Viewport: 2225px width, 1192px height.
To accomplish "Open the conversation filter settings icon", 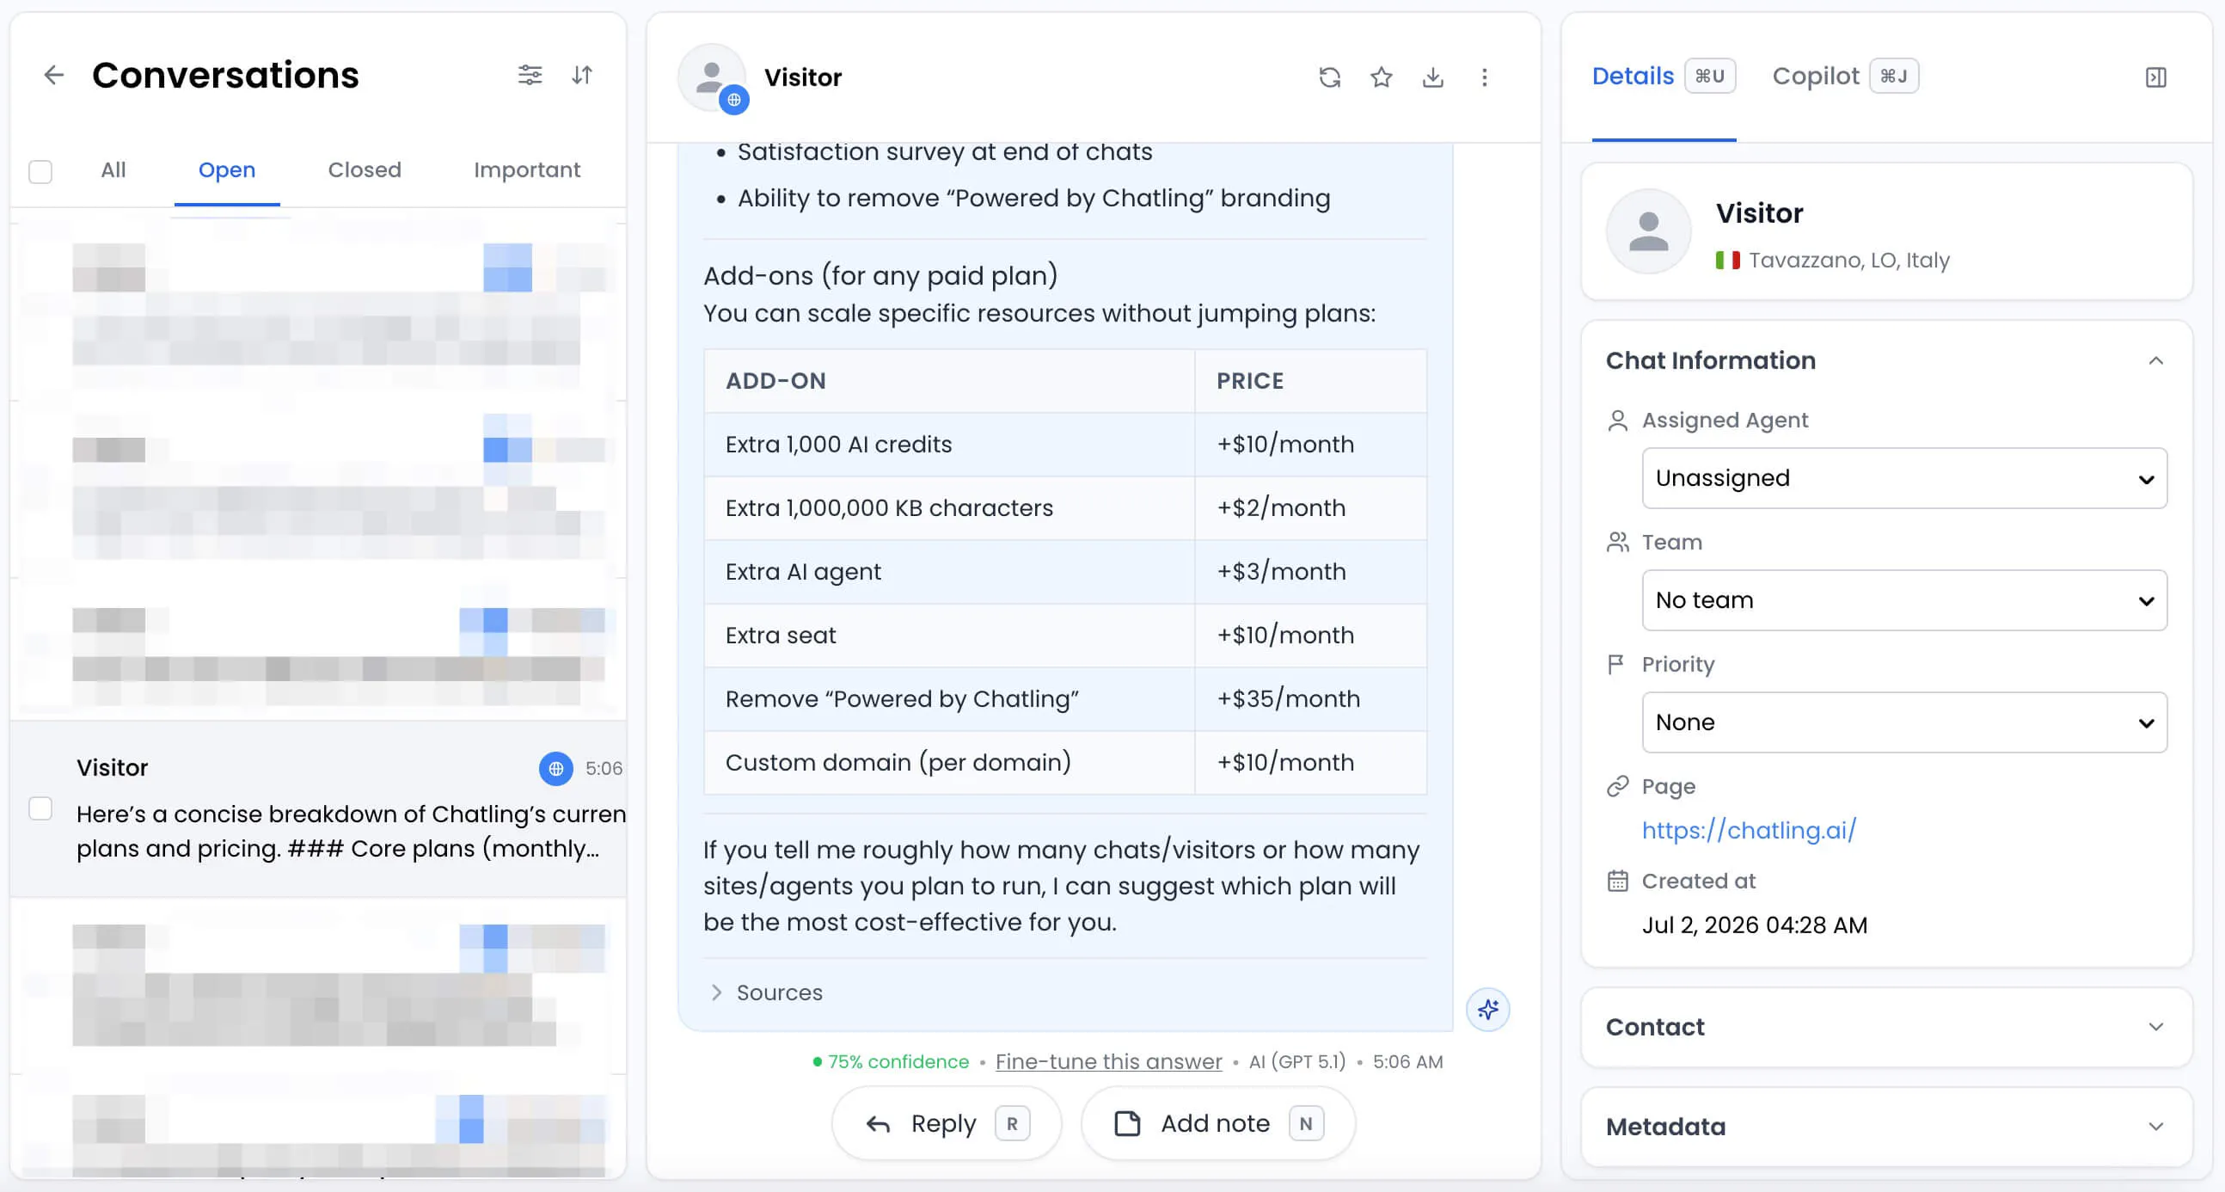I will click(x=530, y=75).
